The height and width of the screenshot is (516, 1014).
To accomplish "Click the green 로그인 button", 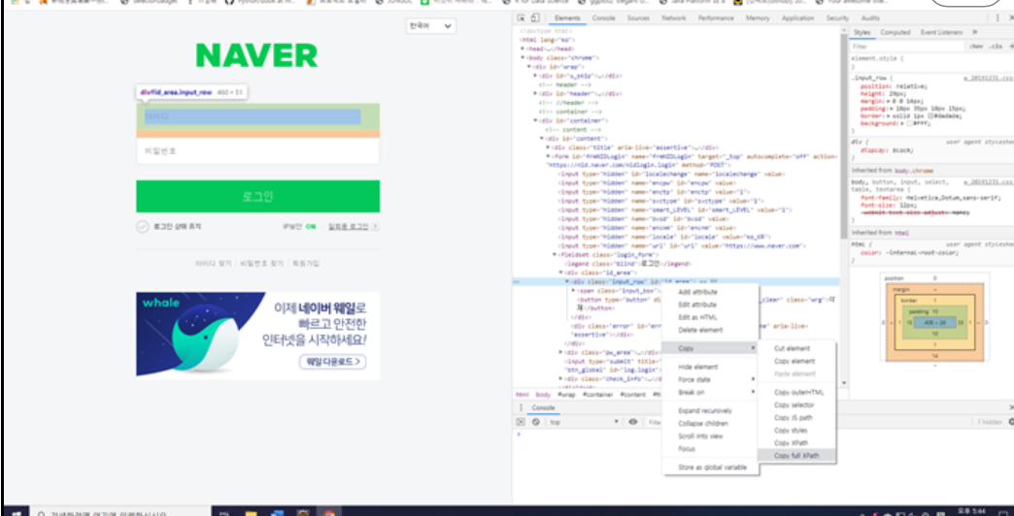I will pos(258,196).
